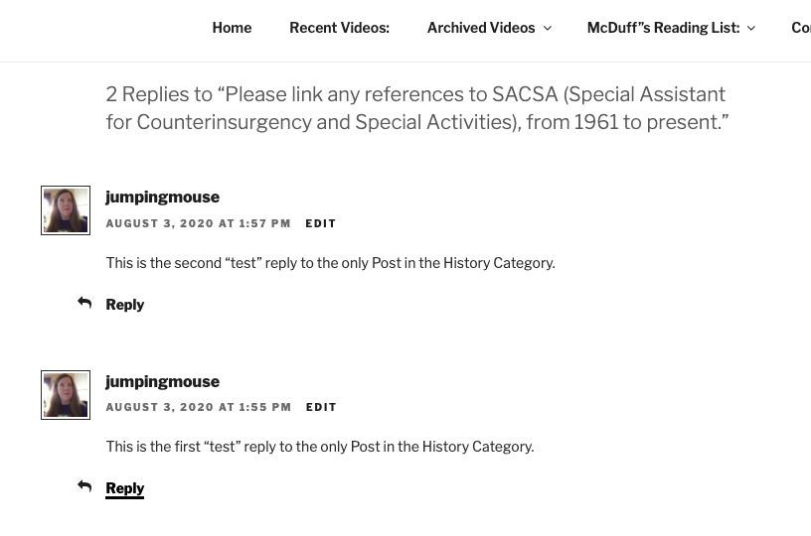The width and height of the screenshot is (811, 536).
Task: Open Recent Videos menu item
Action: (x=339, y=28)
